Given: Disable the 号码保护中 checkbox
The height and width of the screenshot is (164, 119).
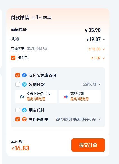Looking at the screenshot, I should [18, 119].
